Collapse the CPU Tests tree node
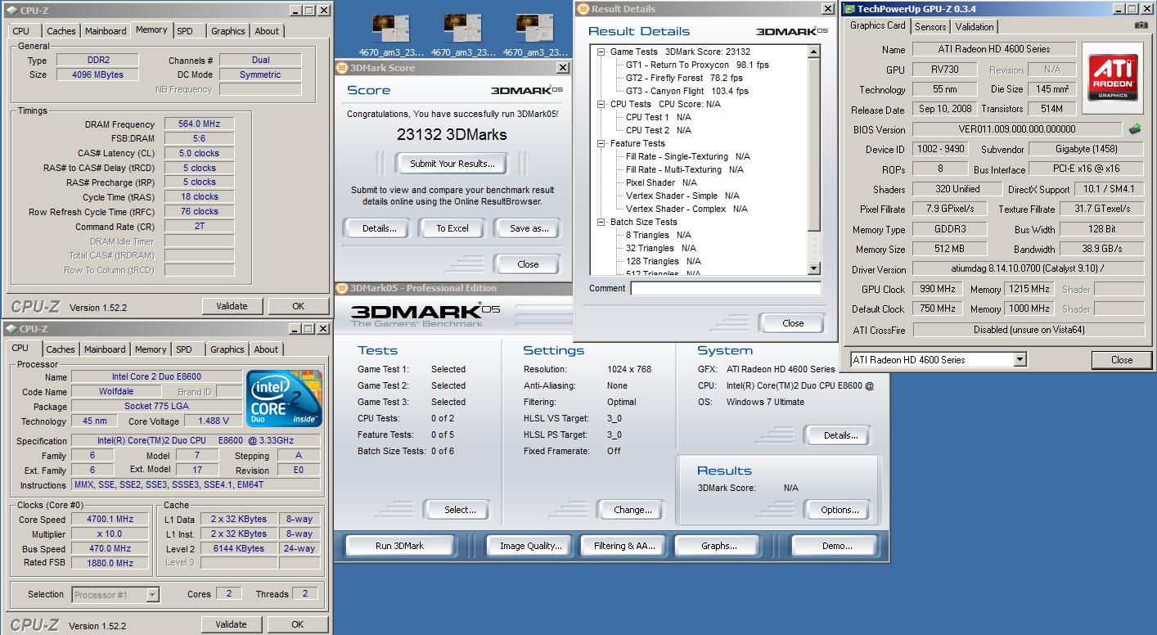1157x635 pixels. [601, 104]
